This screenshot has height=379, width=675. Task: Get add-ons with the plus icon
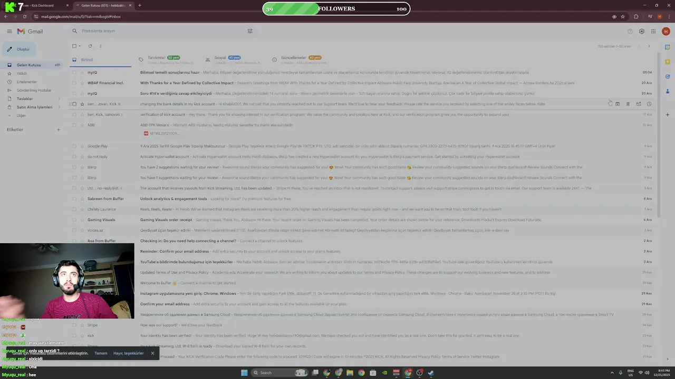pyautogui.click(x=668, y=114)
